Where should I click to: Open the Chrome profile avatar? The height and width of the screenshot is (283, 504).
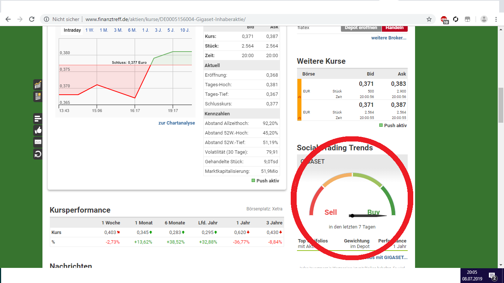[484, 19]
